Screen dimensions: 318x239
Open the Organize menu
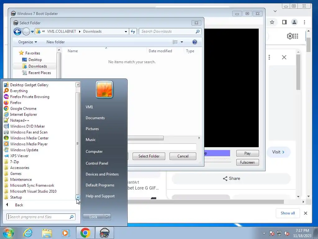(28, 42)
